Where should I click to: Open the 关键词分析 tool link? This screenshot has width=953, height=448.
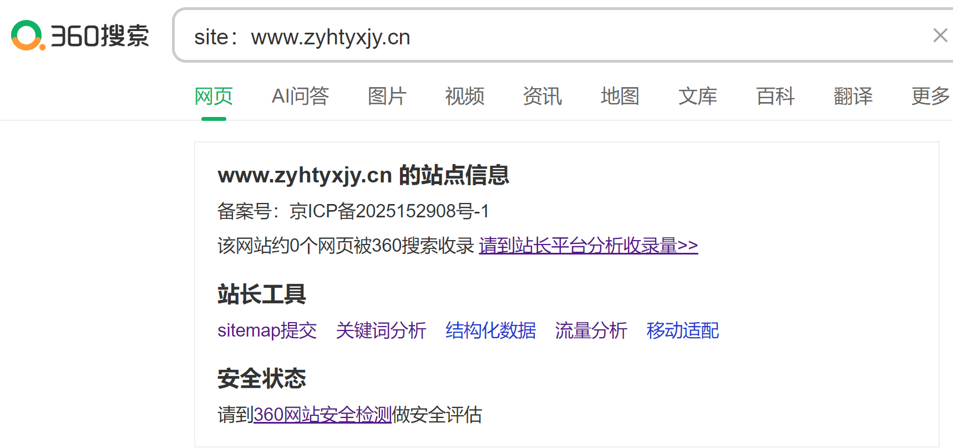pyautogui.click(x=381, y=330)
